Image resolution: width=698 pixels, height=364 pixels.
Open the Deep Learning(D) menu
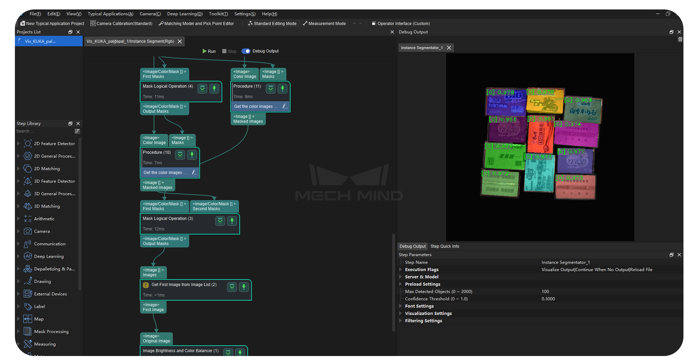(184, 14)
